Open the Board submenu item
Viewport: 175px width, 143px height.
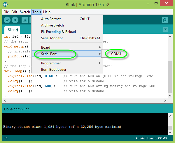67,47
